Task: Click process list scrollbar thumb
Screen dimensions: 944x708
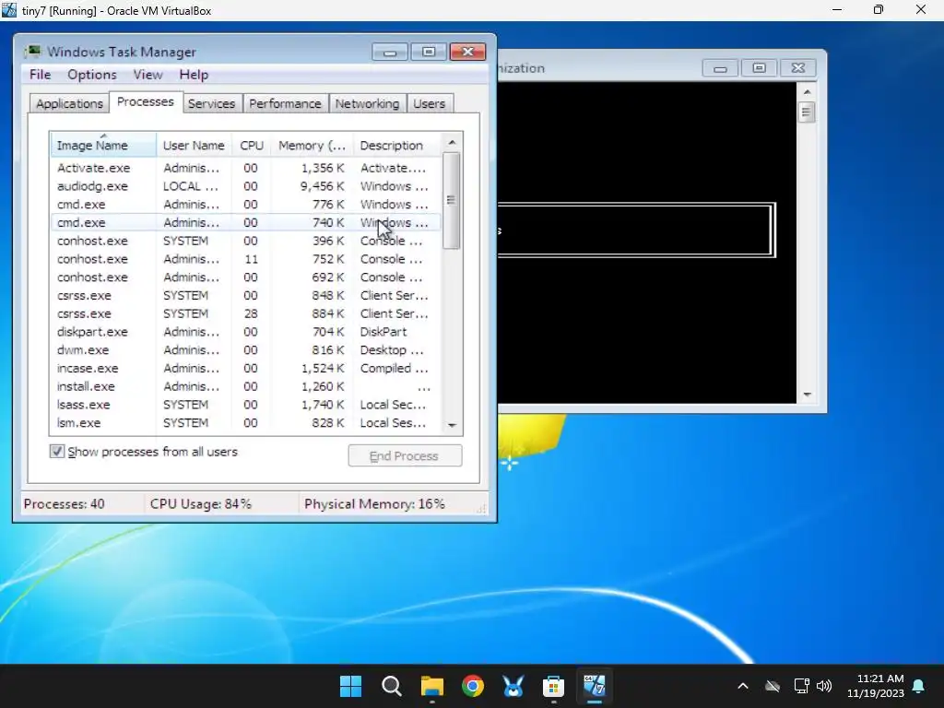Action: click(452, 200)
